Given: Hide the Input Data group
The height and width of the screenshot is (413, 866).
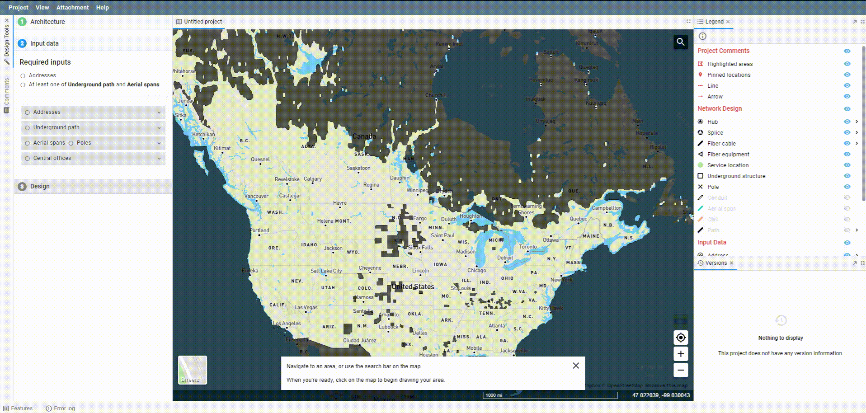Looking at the screenshot, I should pyautogui.click(x=847, y=243).
